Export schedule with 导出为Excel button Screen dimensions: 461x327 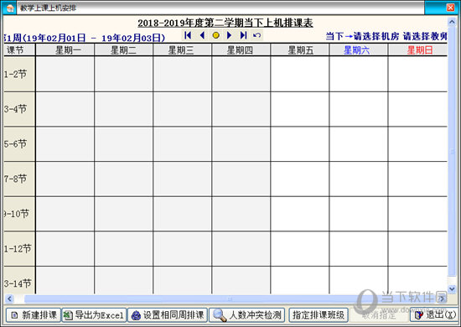click(94, 315)
